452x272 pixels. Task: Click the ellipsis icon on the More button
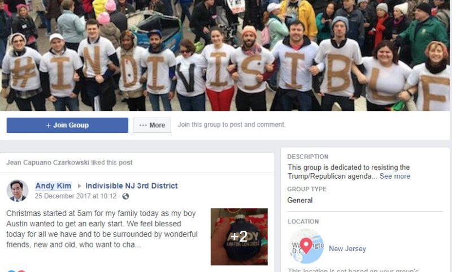[143, 125]
